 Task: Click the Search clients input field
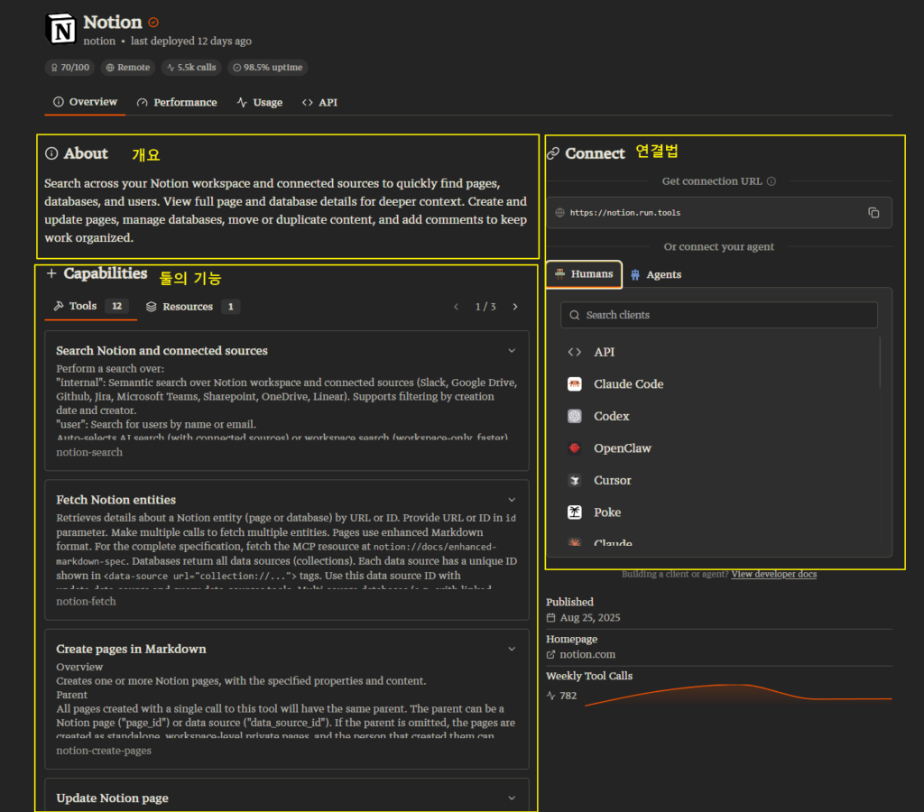719,315
